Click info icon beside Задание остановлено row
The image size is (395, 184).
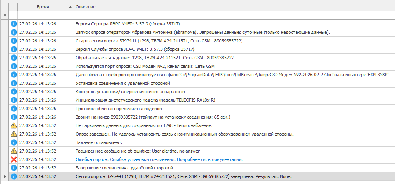13,142
